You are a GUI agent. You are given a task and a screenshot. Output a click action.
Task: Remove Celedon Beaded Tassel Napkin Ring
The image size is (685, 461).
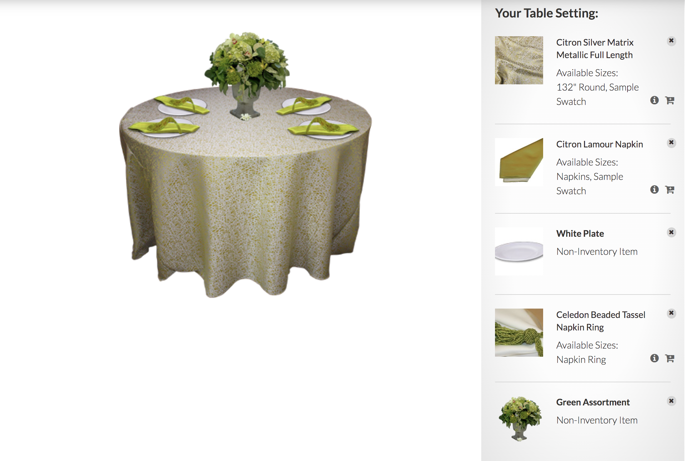[671, 313]
